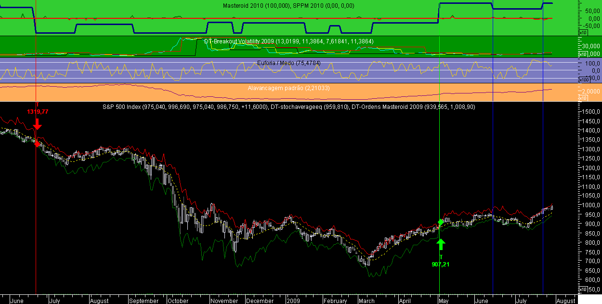This screenshot has height=304, width=602.
Task: Click the 30,000 value on volatility scale
Action: (x=590, y=46)
